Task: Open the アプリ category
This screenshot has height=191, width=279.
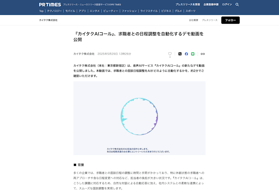Action: click(x=82, y=11)
